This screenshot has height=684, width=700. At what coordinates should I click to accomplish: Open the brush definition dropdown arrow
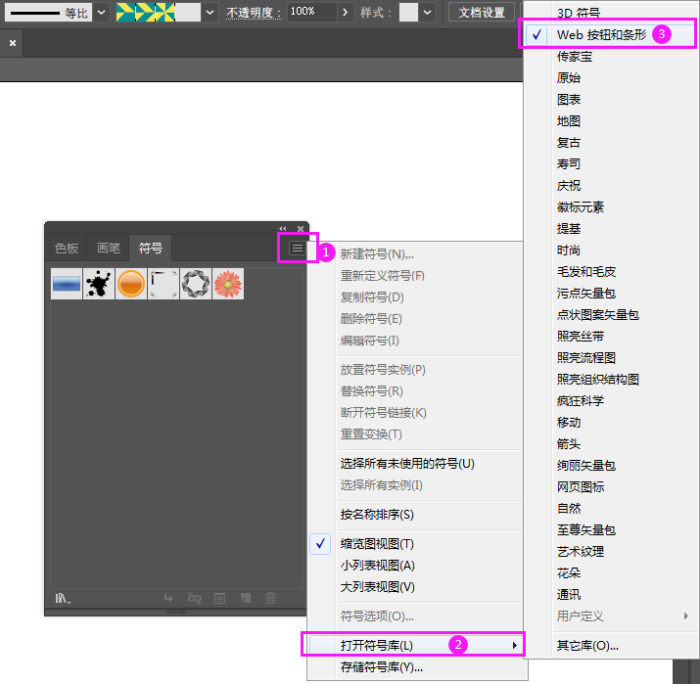click(x=210, y=13)
